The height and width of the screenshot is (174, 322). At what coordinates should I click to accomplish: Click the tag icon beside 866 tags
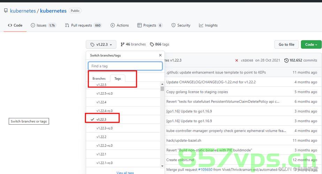click(152, 44)
